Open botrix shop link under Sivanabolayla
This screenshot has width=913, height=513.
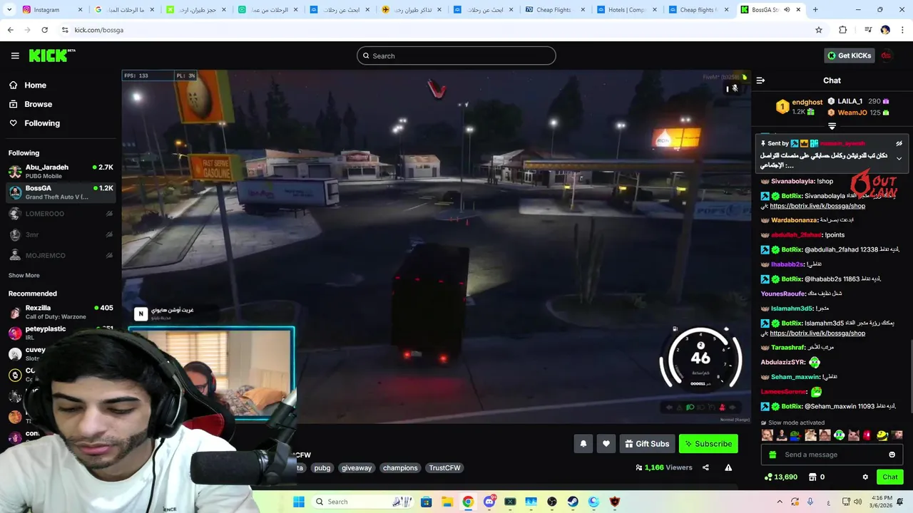pos(817,206)
